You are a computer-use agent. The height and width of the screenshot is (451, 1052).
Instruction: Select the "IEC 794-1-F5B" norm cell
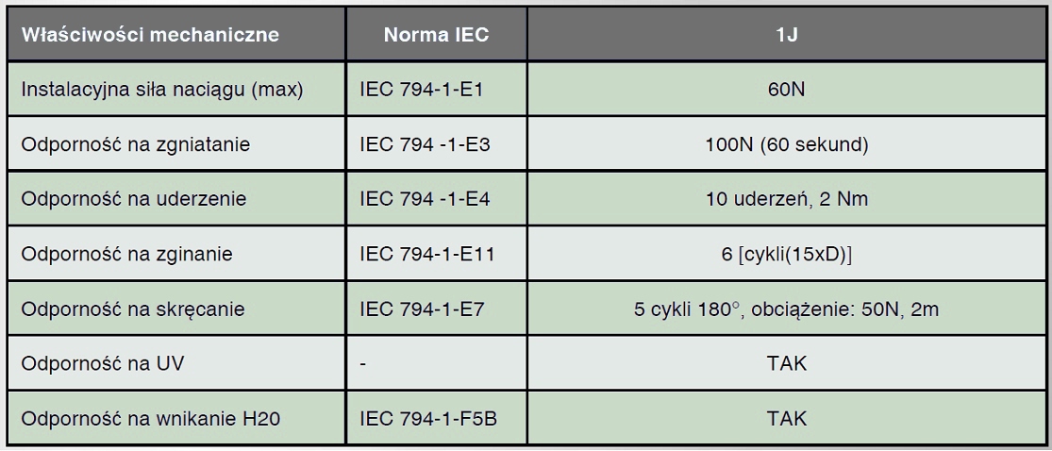pyautogui.click(x=428, y=418)
